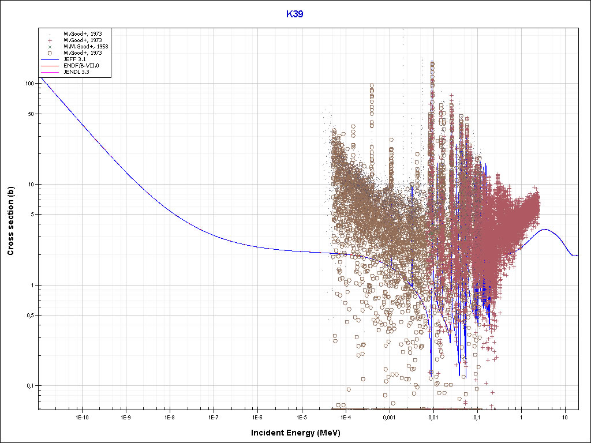591x443 pixels.
Task: Select the magenta JENDL 3.3 line sample
Action: [x=50, y=72]
